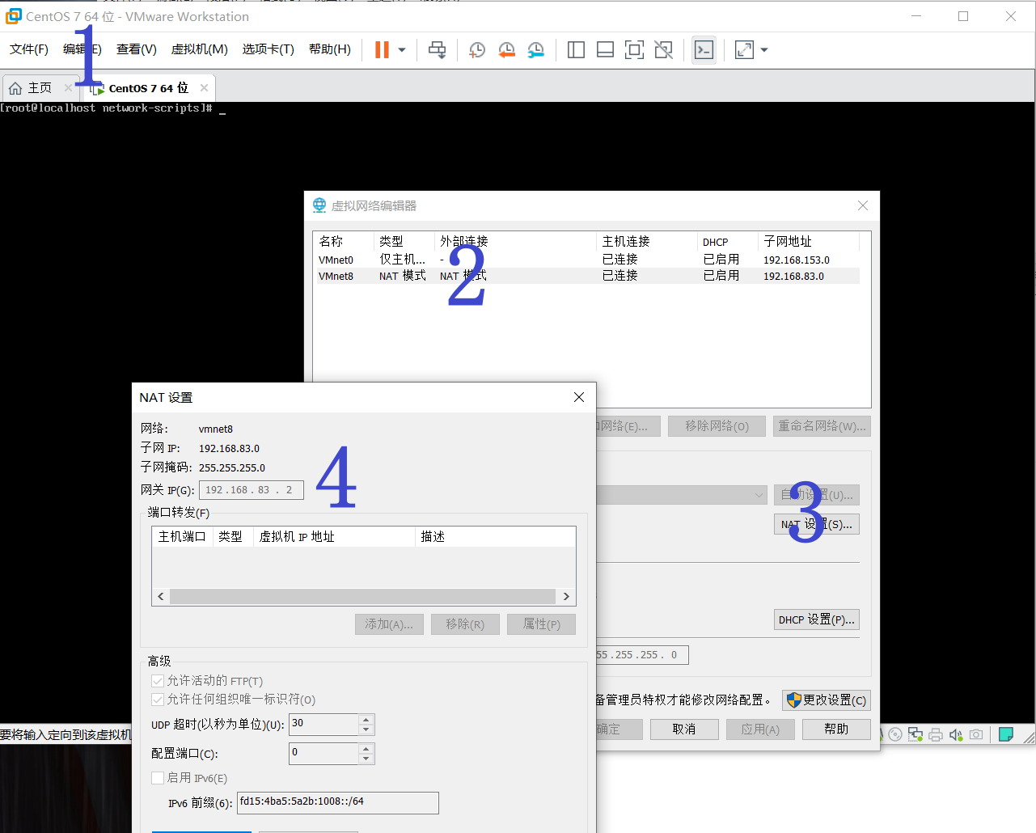The width and height of the screenshot is (1036, 833).
Task: Toggle Unity mode for the guest
Action: (x=663, y=49)
